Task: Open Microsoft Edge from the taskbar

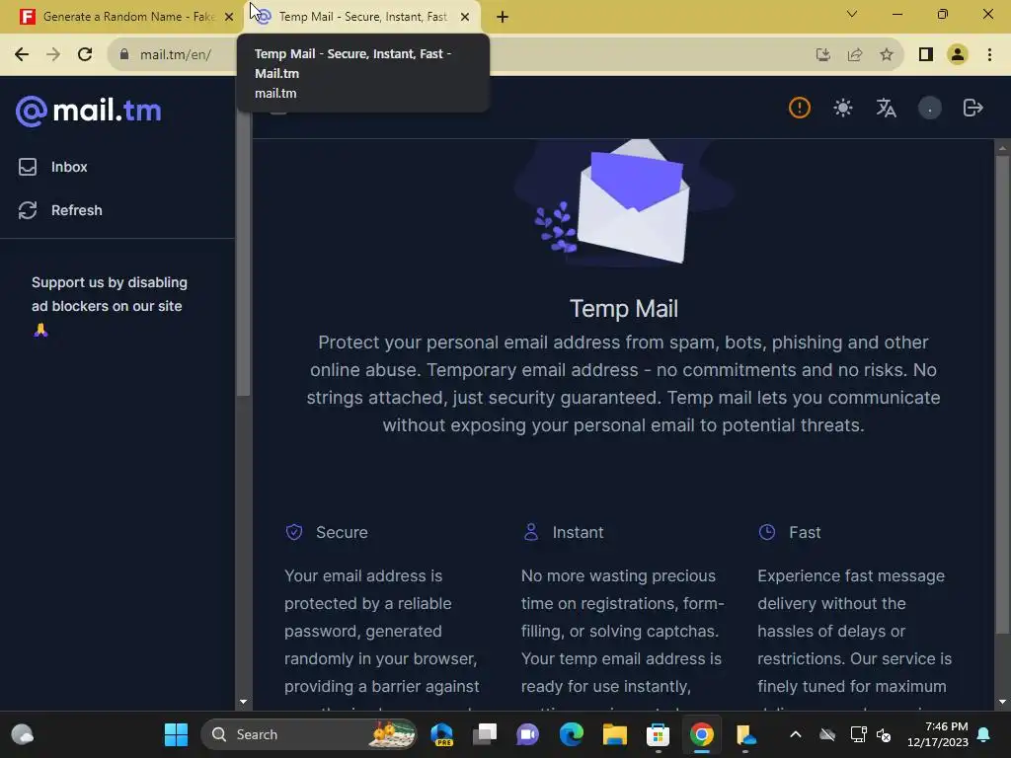Action: coord(572,734)
